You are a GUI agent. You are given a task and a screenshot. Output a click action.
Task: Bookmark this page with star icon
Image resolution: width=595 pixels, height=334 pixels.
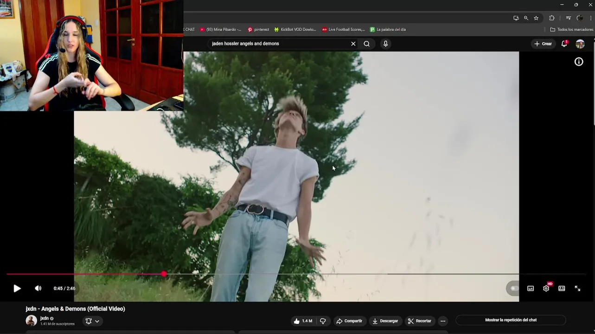[x=536, y=18]
